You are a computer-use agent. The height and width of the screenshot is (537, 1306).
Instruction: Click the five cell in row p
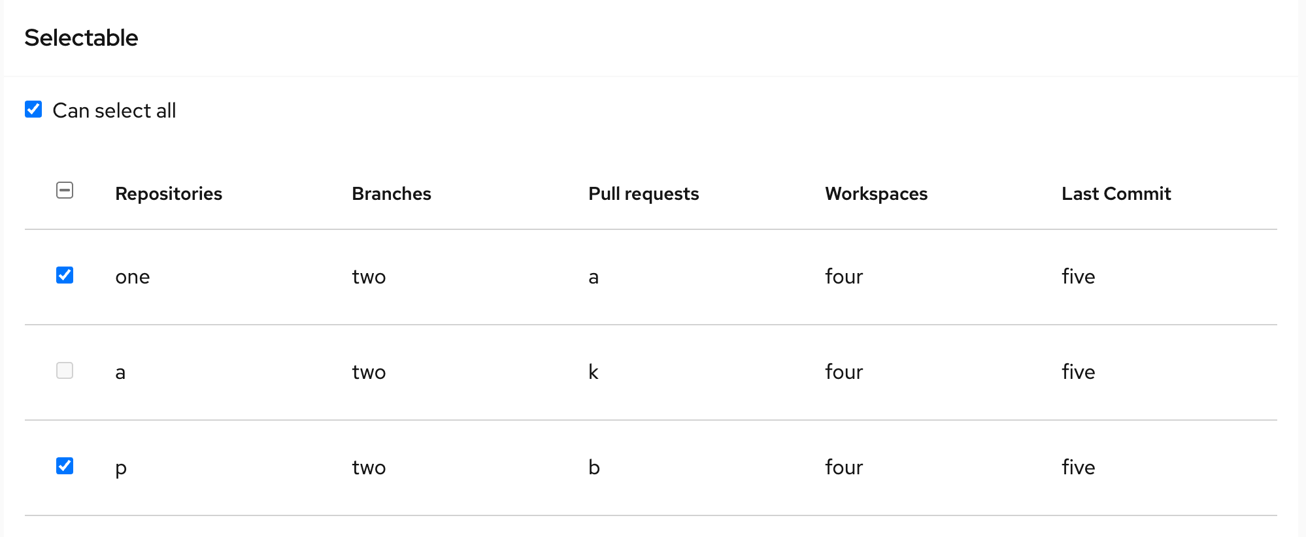1079,467
